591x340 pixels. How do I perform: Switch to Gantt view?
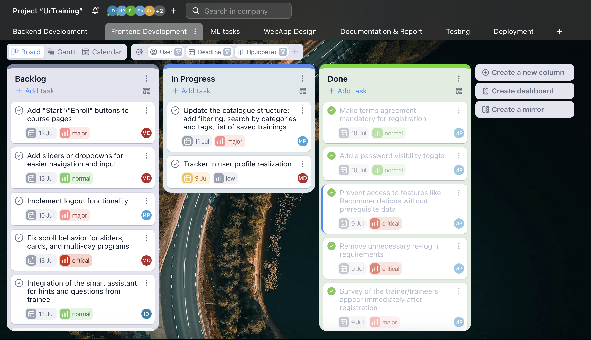(61, 52)
